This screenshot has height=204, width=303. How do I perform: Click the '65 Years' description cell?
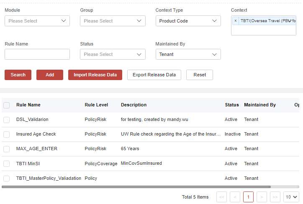[130, 149]
